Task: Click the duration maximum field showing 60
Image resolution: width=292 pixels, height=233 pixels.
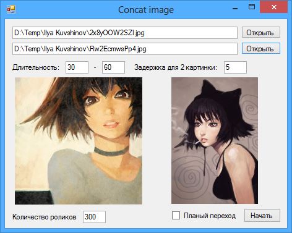Action: [x=113, y=67]
